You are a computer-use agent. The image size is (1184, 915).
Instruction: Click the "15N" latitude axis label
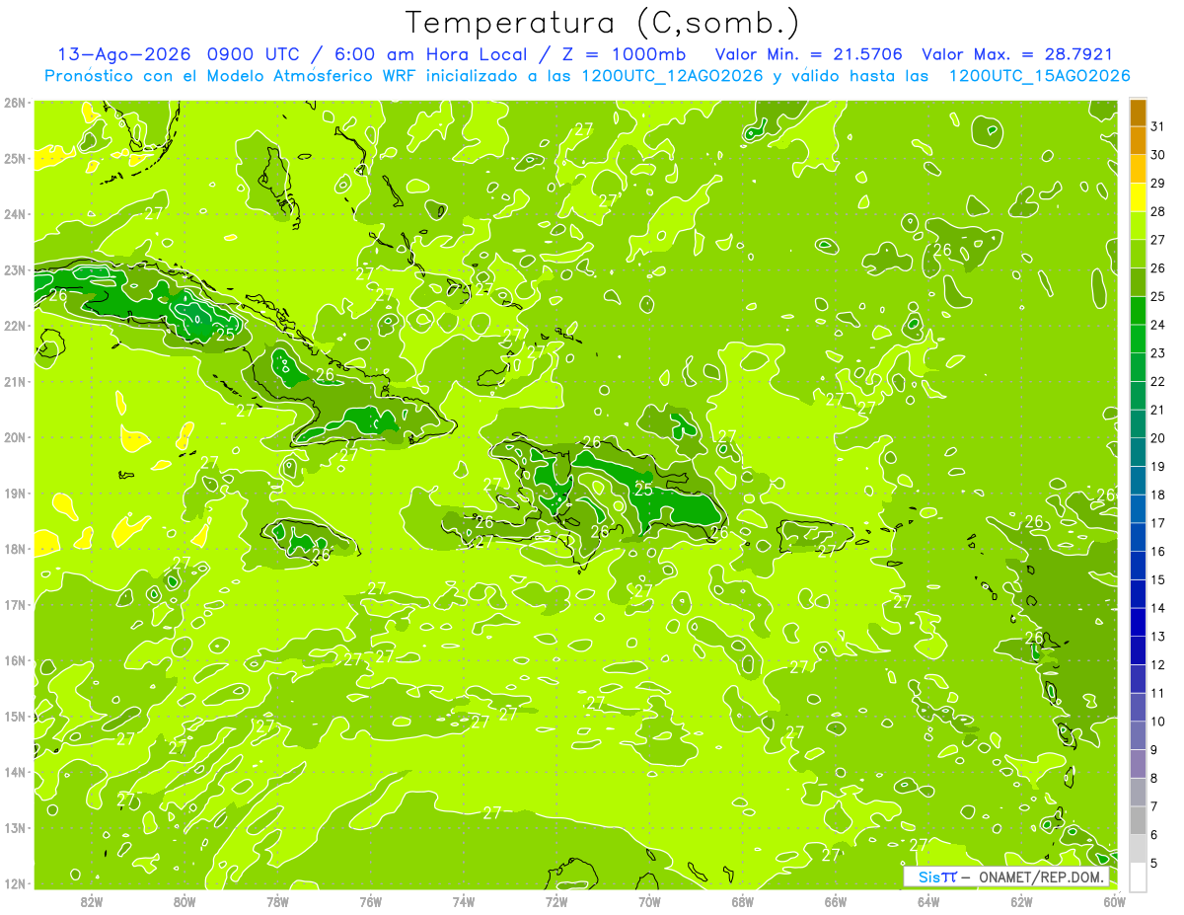pyautogui.click(x=15, y=717)
